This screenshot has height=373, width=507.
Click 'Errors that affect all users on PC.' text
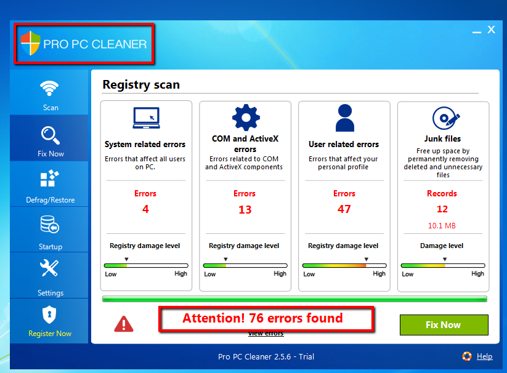(x=145, y=162)
